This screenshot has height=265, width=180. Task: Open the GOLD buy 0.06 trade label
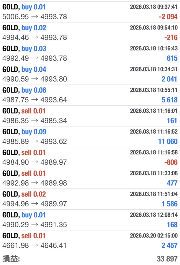click(x=24, y=90)
